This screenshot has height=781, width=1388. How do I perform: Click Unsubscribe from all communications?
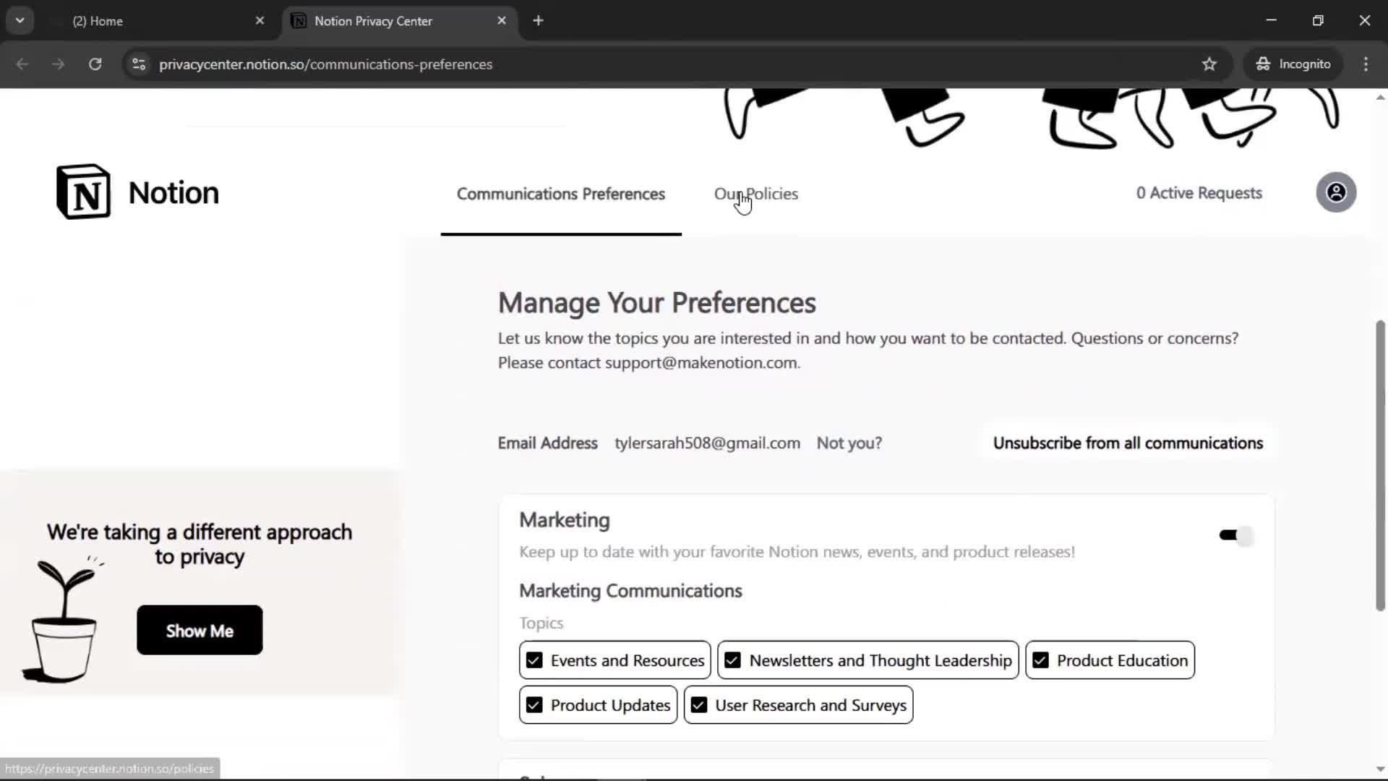pos(1128,443)
